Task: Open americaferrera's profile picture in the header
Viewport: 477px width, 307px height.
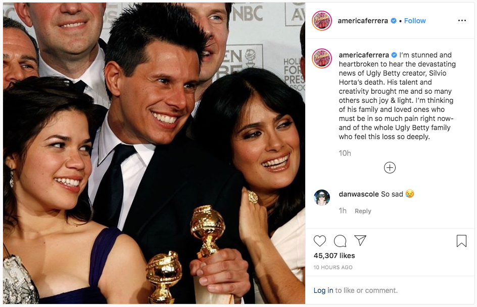Action: 322,21
